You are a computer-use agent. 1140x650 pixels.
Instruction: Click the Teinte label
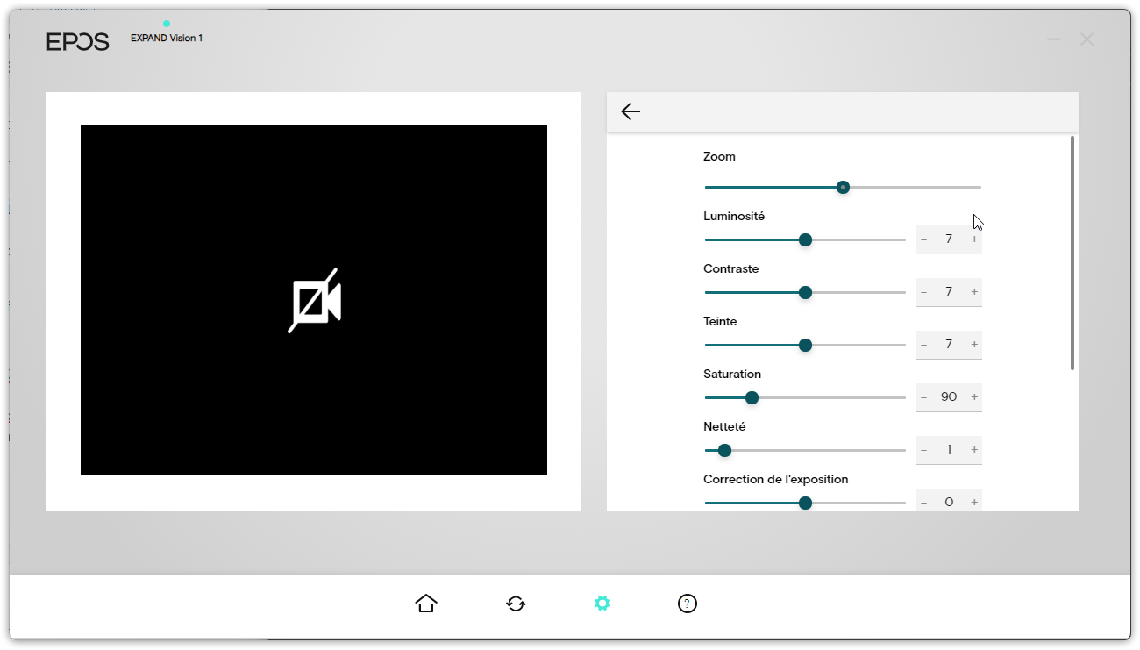(720, 321)
